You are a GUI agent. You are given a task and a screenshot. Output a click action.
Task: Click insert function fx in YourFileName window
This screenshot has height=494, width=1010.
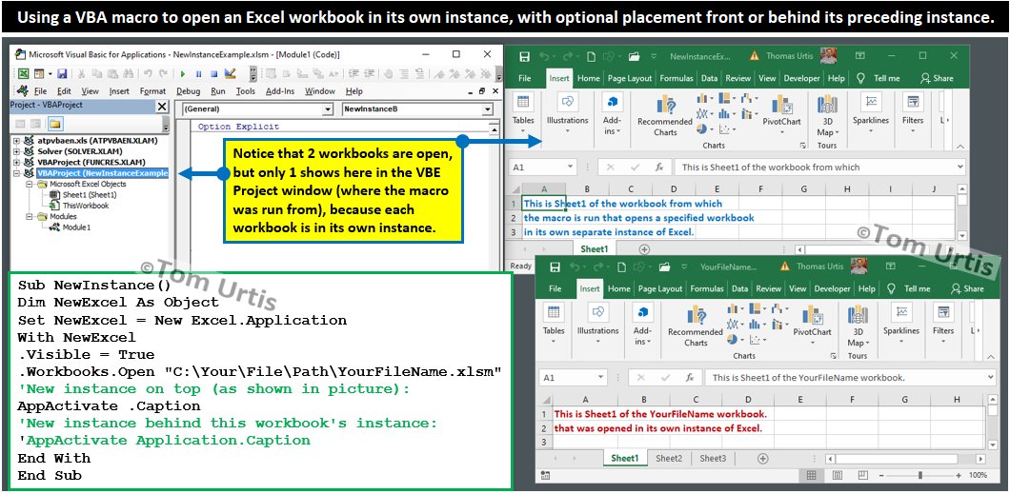pos(689,378)
